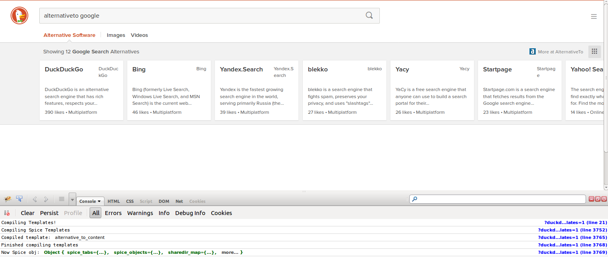The image size is (608, 257).
Task: Clear the console with Clear button
Action: point(27,213)
